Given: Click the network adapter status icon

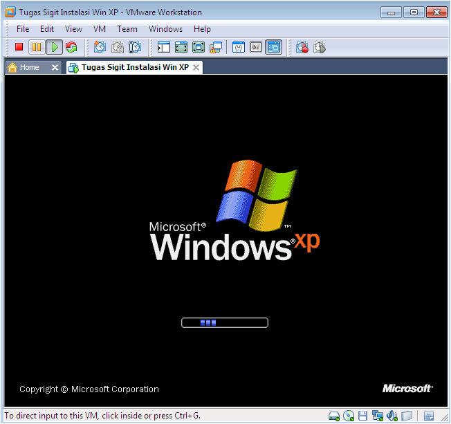Looking at the screenshot, I should point(378,416).
